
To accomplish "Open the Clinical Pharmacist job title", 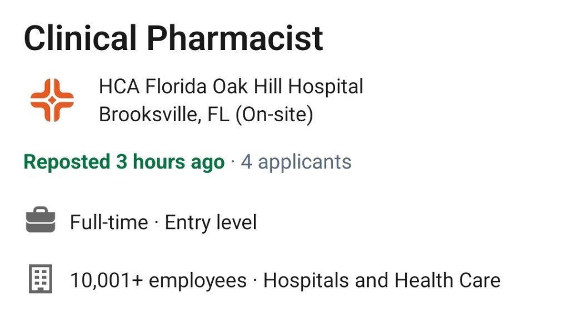I will (173, 38).
